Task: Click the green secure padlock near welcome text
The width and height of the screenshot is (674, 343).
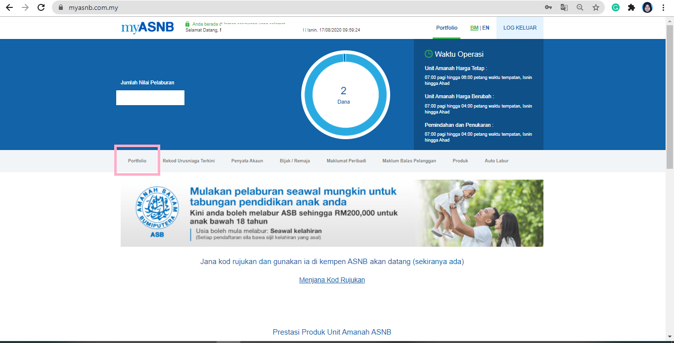Action: 187,24
